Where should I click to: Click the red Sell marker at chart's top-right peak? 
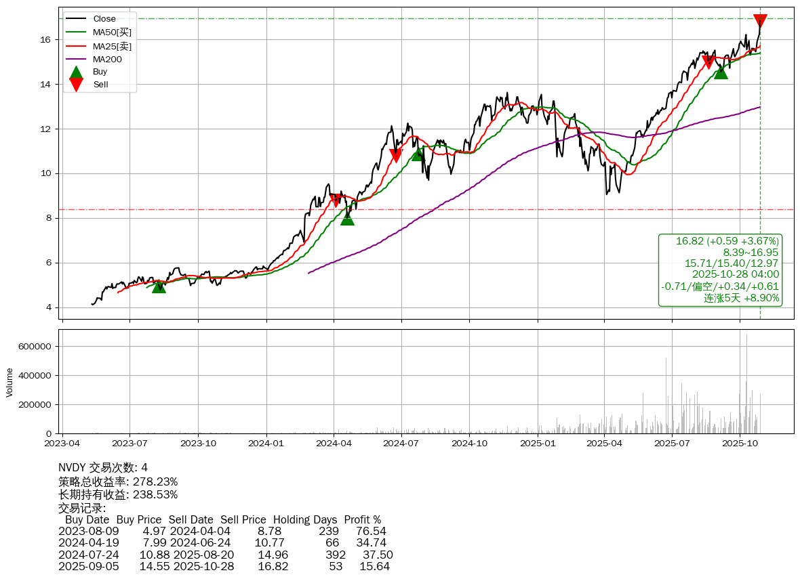(x=760, y=21)
